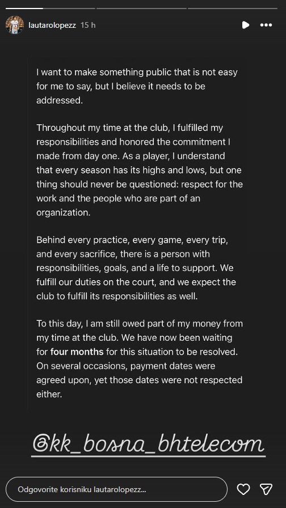
Task: Click the word 'addressed.' in the first paragraph
Action: click(x=60, y=100)
